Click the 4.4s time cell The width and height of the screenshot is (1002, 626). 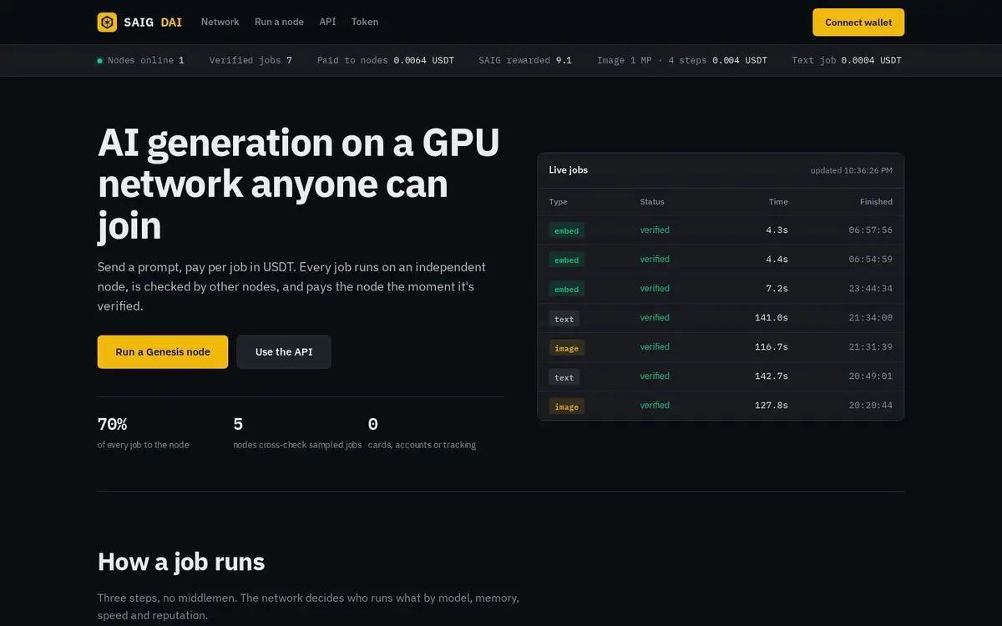(x=777, y=260)
